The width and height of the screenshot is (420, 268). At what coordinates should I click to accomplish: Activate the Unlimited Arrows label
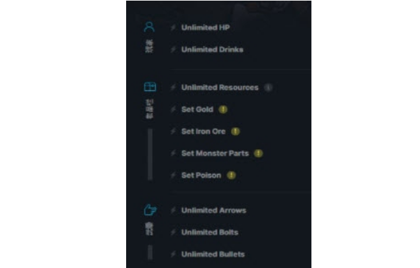(213, 211)
